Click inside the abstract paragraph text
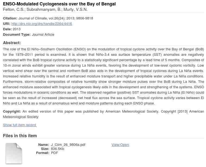Screen dimensions: 206x167 click(103, 76)
